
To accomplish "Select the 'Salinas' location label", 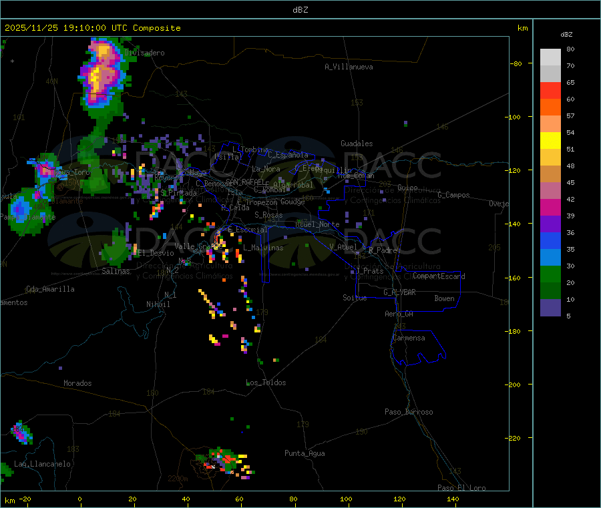I will pyautogui.click(x=116, y=271).
